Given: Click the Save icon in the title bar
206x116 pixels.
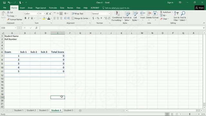Looking at the screenshot, I should 4,3.
